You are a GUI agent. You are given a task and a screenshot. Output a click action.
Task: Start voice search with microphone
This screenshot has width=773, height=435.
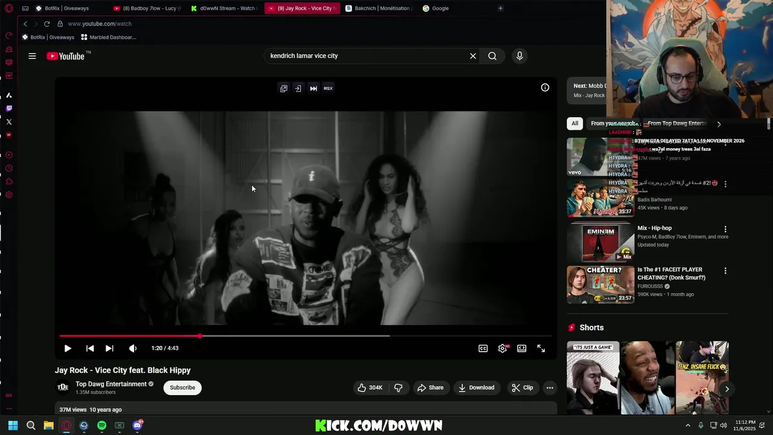pyautogui.click(x=519, y=56)
